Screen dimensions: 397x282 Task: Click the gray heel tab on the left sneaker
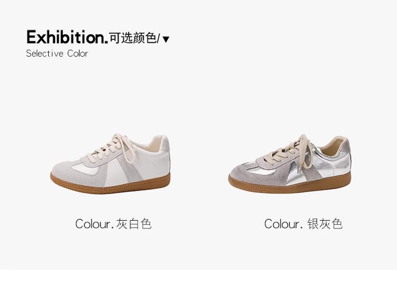(166, 144)
